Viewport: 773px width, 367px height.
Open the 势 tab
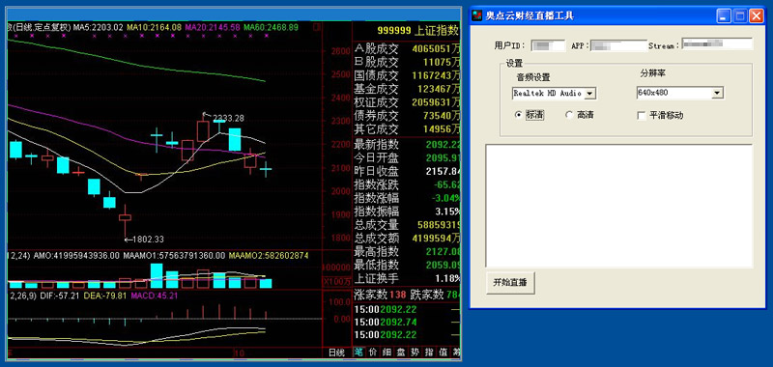click(415, 353)
